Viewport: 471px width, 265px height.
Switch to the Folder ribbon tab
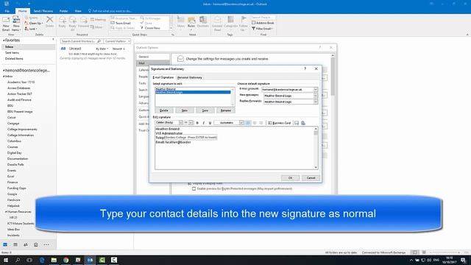coord(63,11)
